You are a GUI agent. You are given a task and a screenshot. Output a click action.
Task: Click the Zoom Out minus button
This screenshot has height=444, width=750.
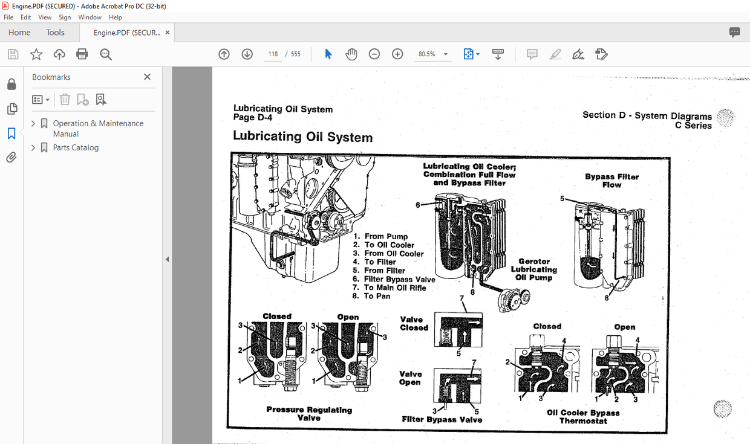tap(374, 54)
